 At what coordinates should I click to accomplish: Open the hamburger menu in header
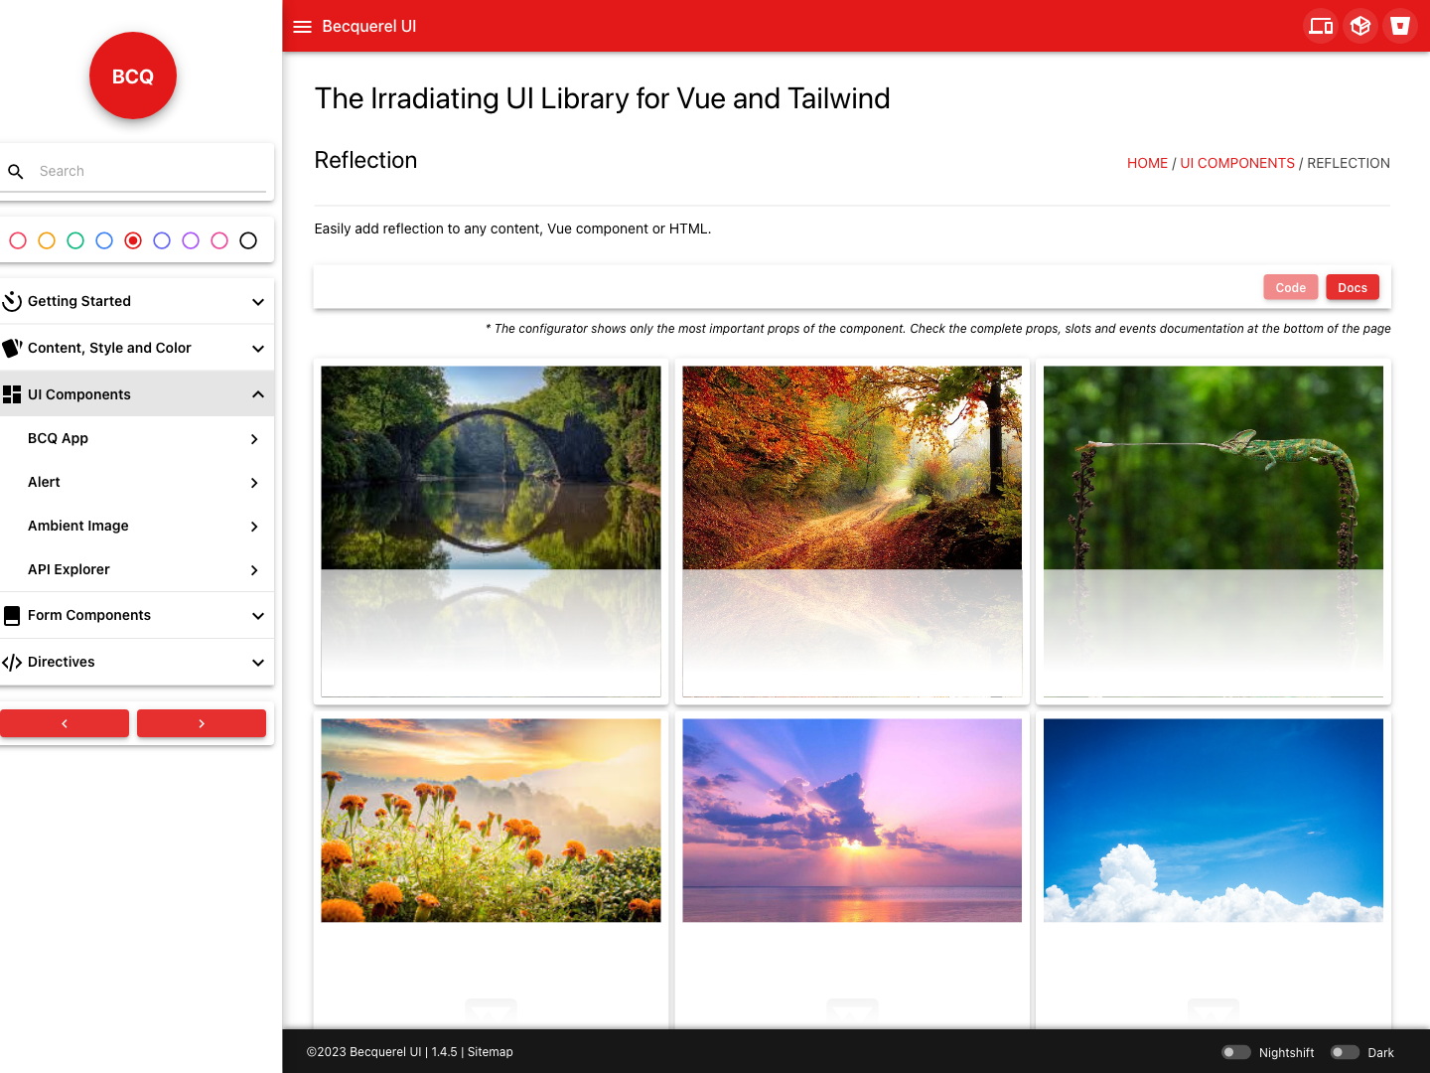coord(302,27)
